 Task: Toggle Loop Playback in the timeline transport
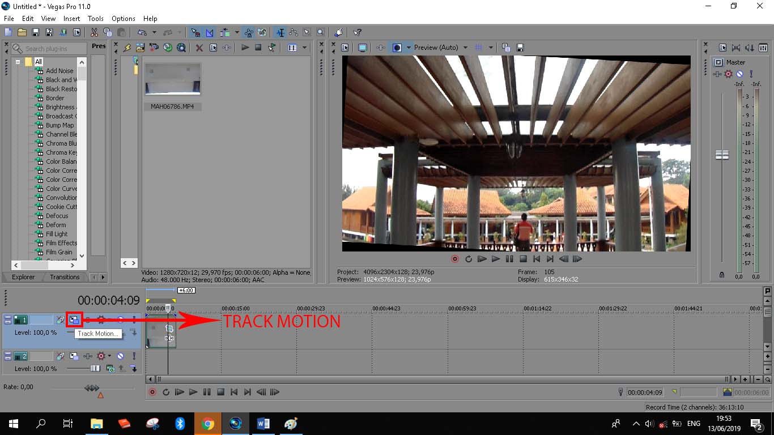pyautogui.click(x=166, y=392)
